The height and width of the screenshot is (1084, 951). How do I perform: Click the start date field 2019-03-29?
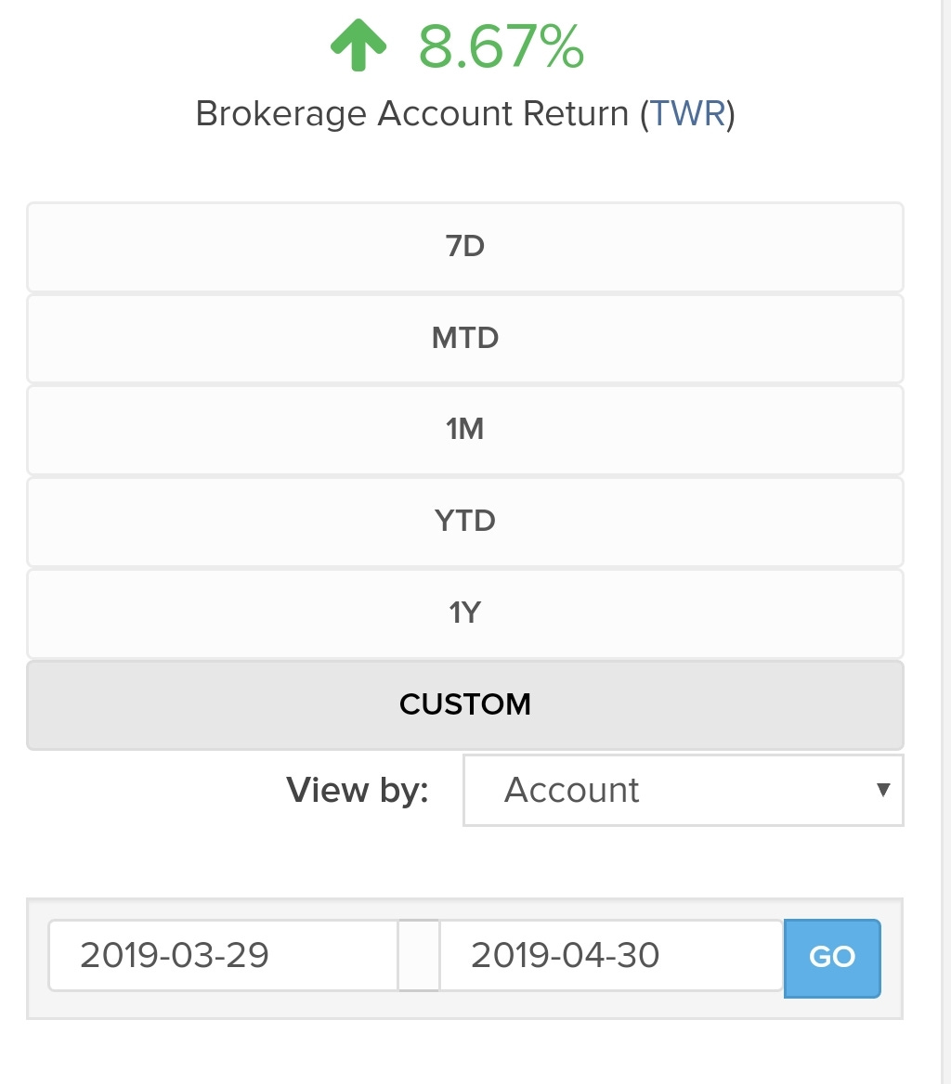(x=224, y=955)
